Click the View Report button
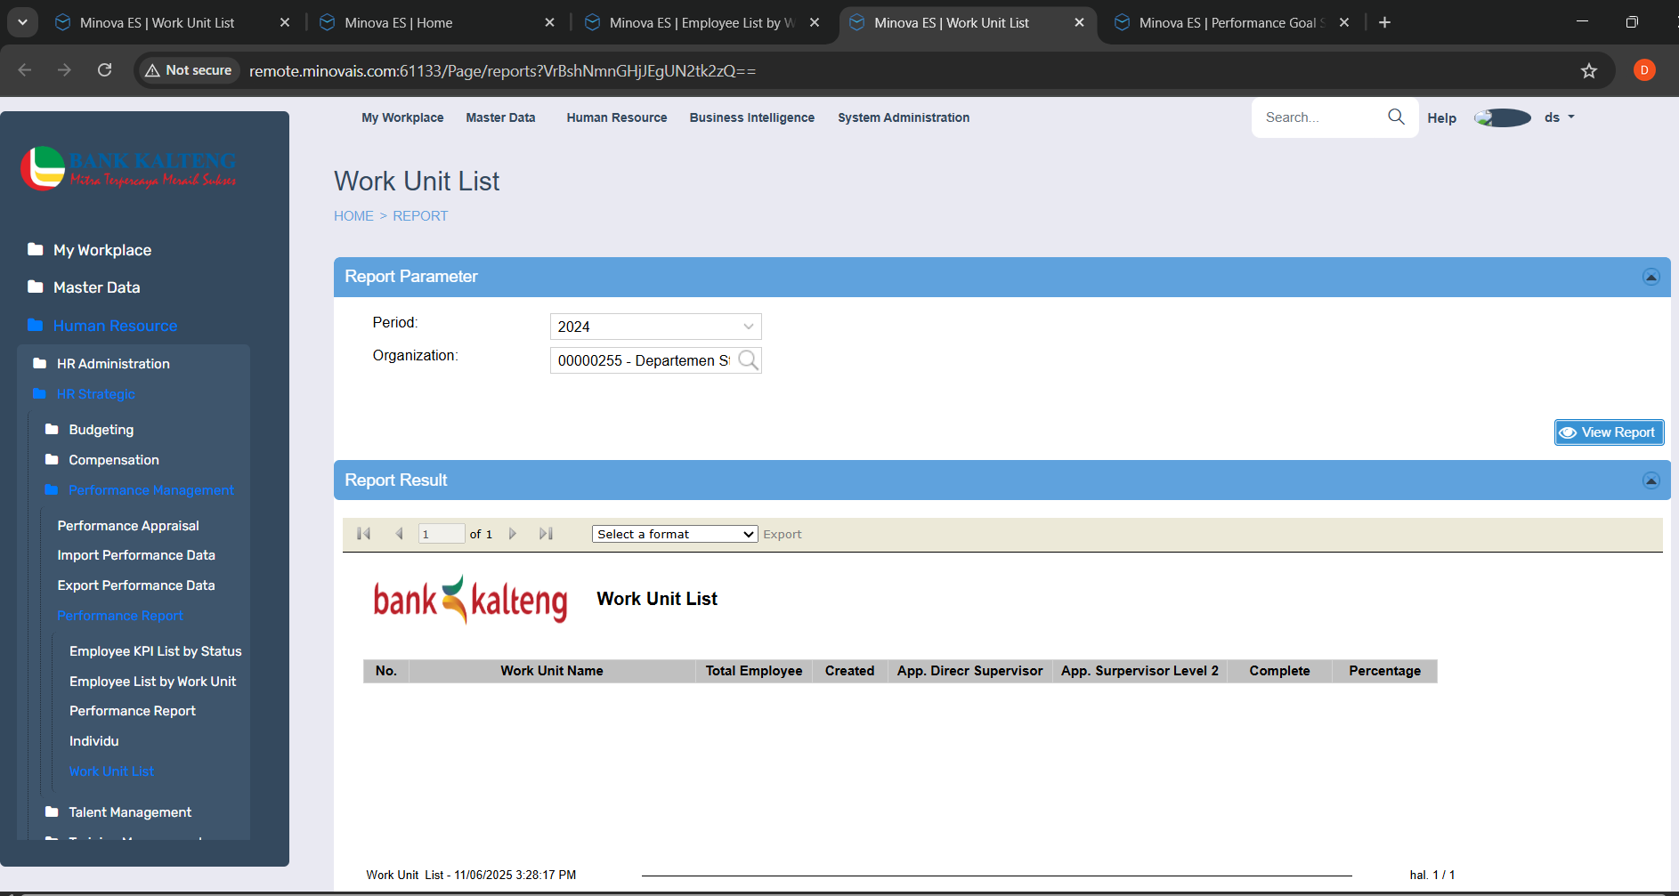The image size is (1679, 896). 1609,432
